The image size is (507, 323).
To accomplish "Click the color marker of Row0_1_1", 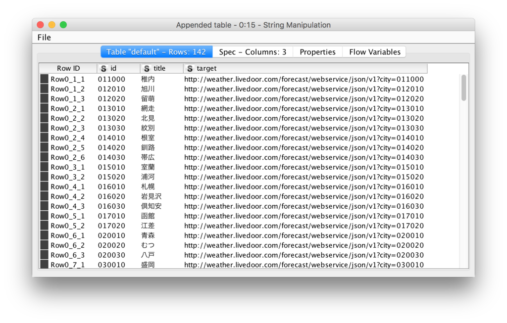I will click(x=44, y=79).
